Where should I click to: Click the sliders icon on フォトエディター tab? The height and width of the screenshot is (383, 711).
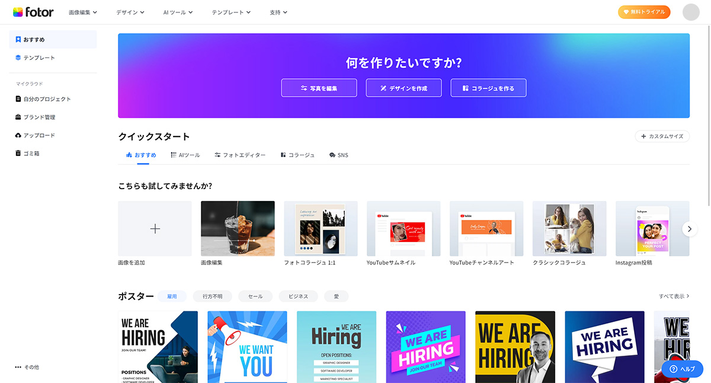(x=217, y=155)
